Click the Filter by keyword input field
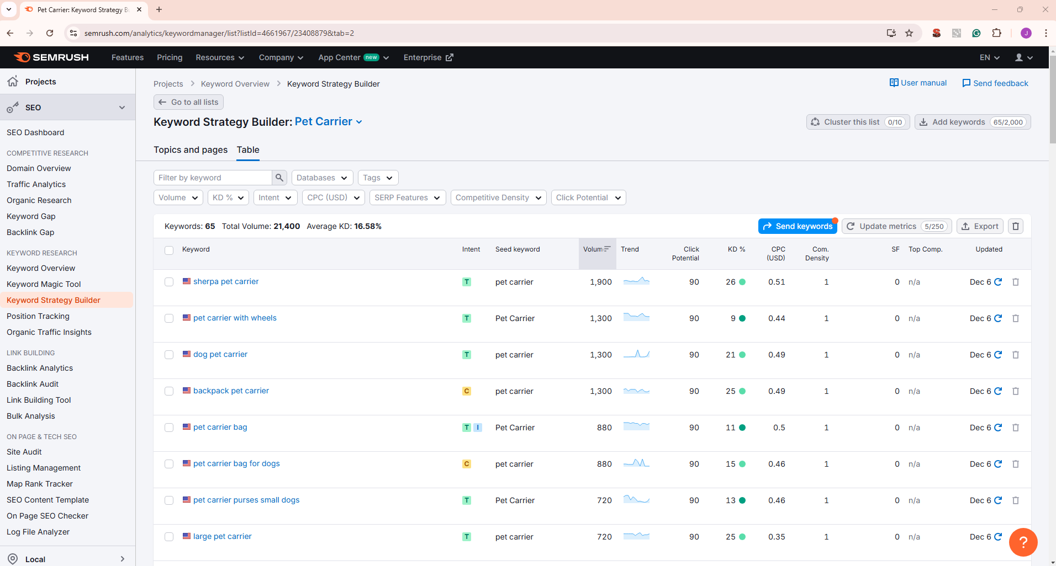The height and width of the screenshot is (566, 1056). click(213, 178)
